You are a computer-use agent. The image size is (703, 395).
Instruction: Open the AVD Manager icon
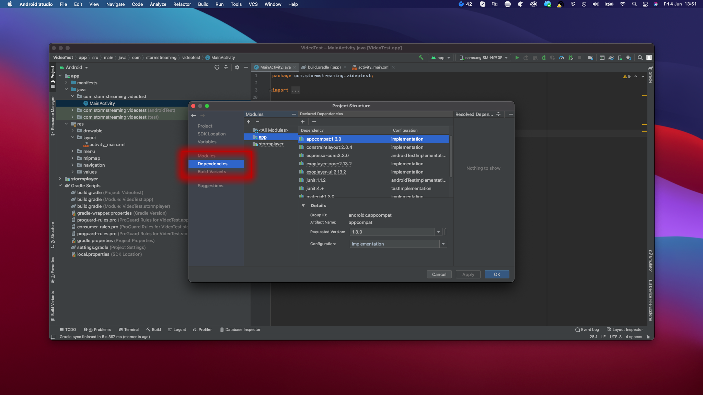click(620, 58)
